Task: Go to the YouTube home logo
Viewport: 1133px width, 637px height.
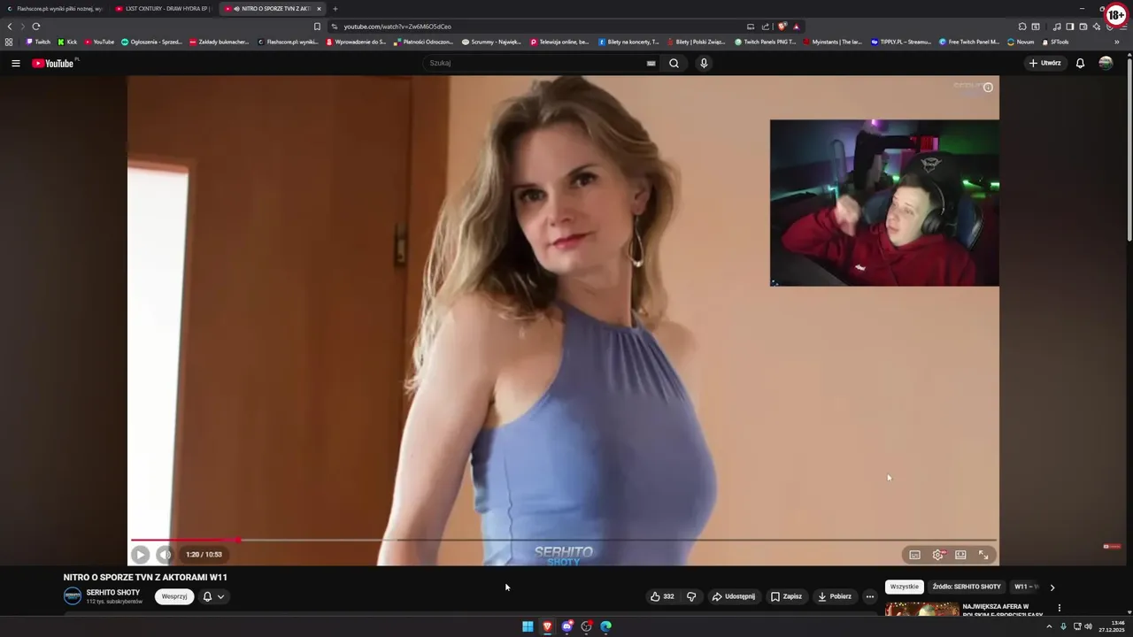Action: pos(55,63)
